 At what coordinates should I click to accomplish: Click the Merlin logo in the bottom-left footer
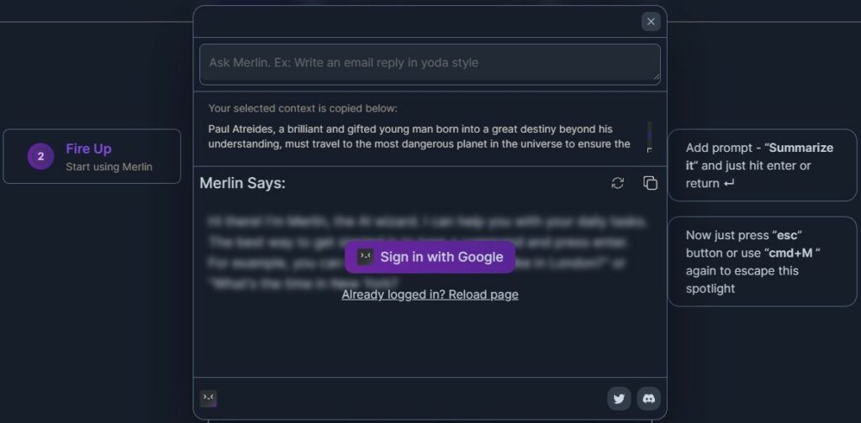209,398
